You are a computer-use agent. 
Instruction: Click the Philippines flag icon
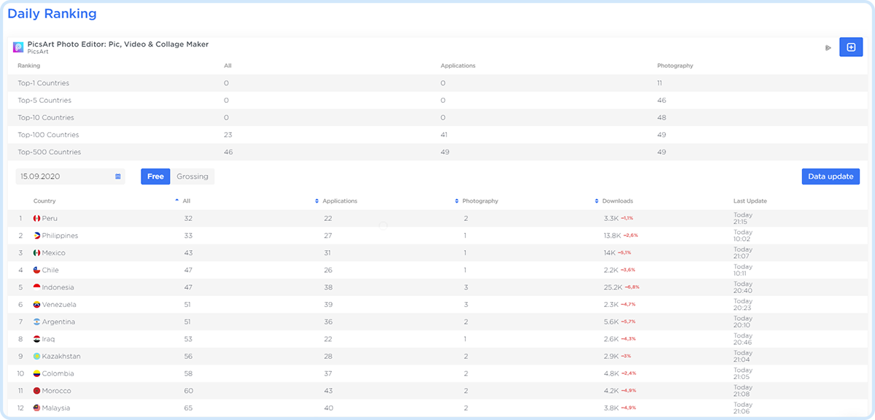pos(36,236)
